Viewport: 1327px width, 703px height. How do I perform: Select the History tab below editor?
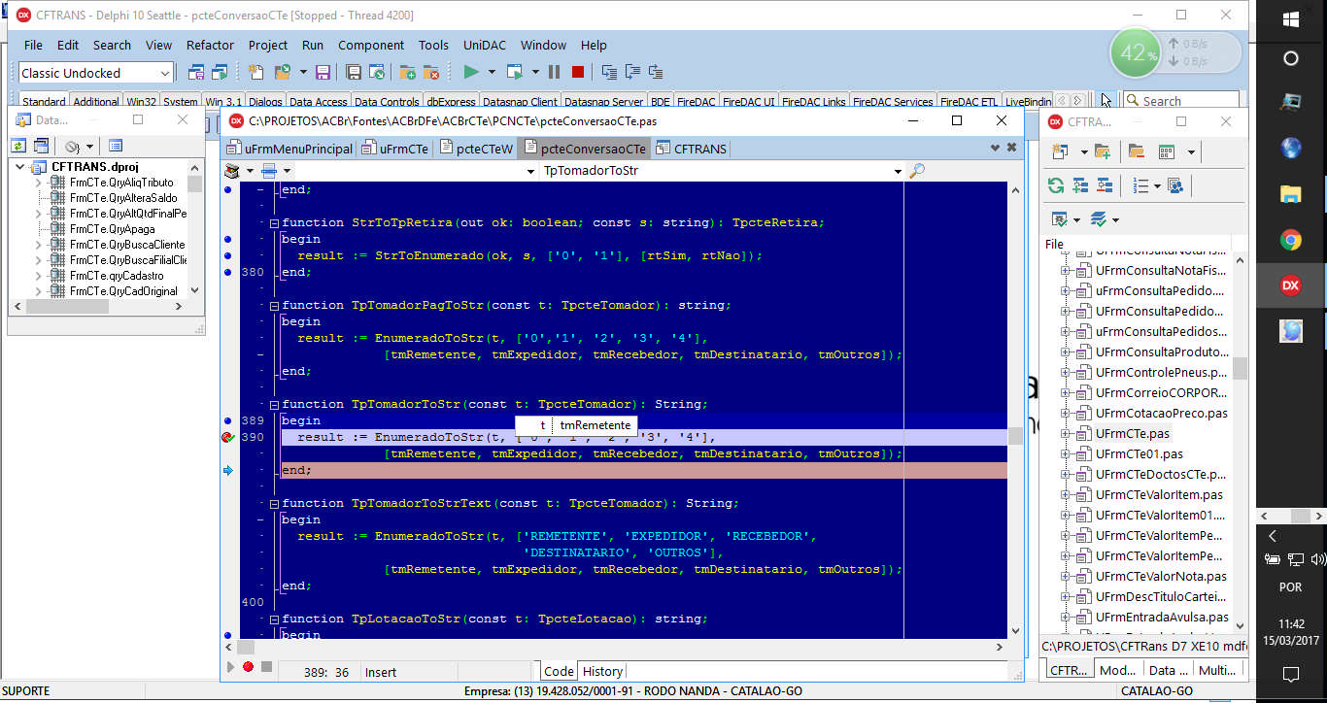[602, 671]
